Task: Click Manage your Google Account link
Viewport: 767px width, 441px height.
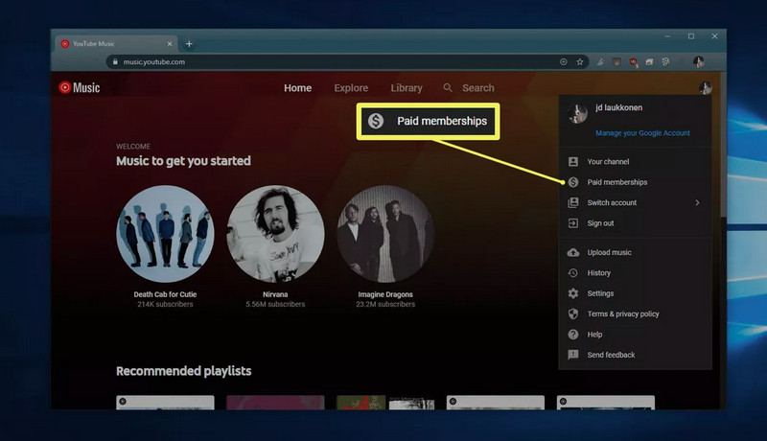Action: point(642,133)
